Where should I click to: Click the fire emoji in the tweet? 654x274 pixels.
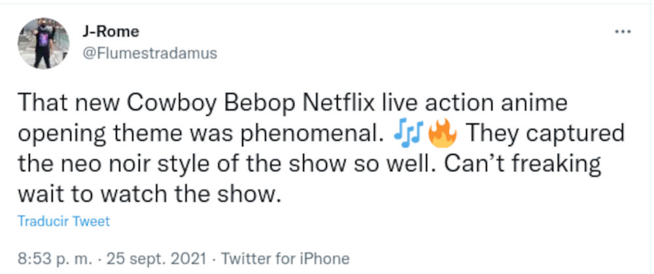[443, 133]
